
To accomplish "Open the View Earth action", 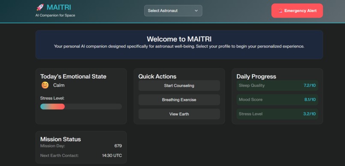I will coord(179,114).
